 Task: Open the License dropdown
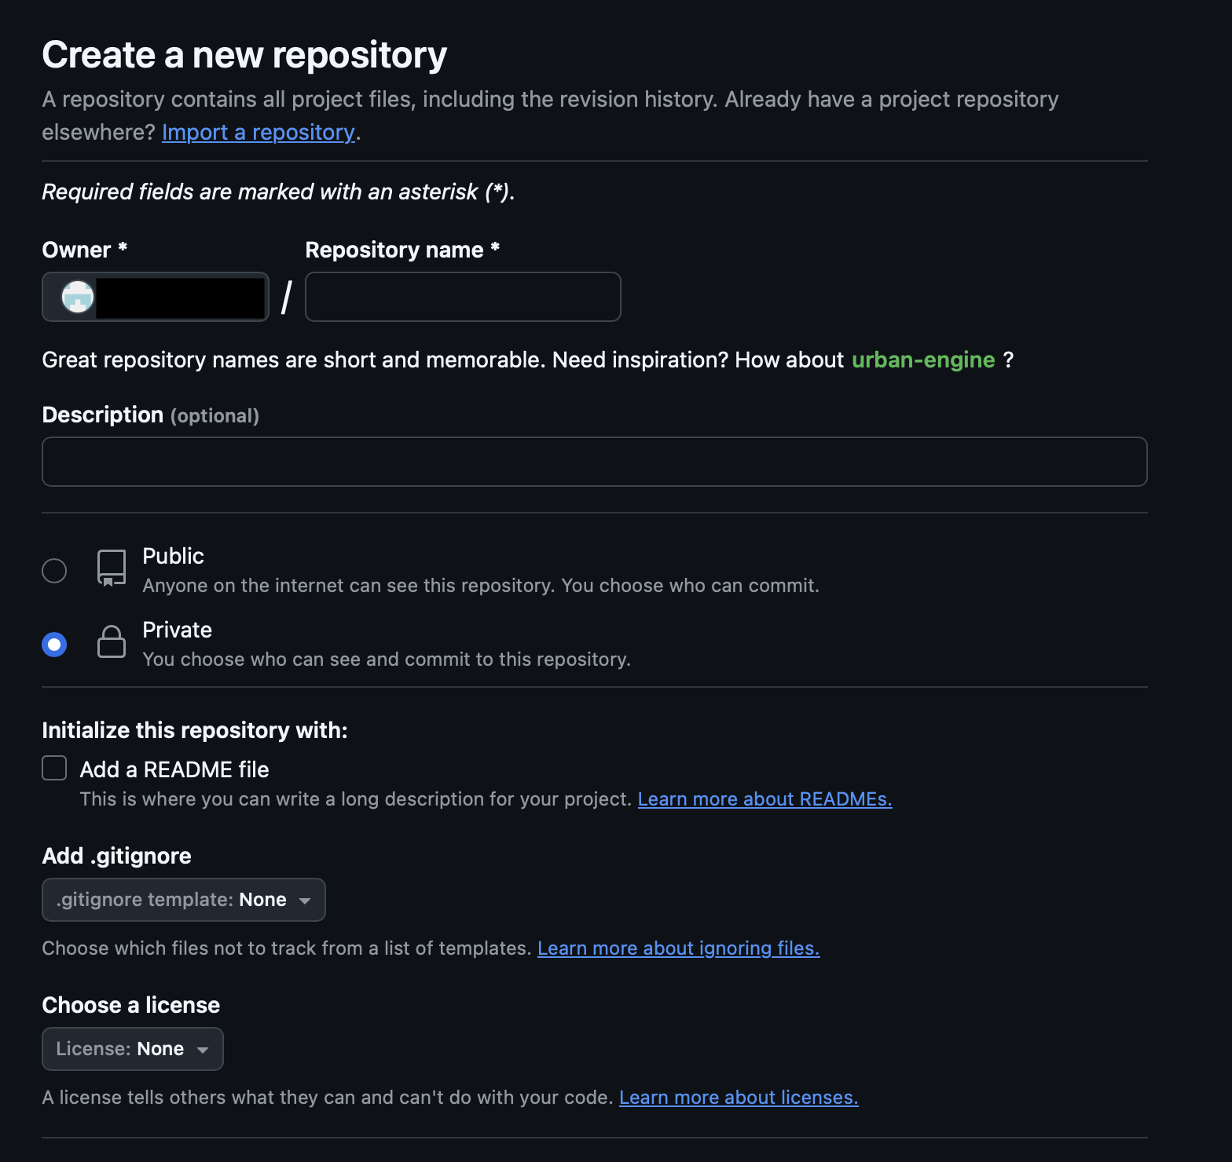[133, 1049]
